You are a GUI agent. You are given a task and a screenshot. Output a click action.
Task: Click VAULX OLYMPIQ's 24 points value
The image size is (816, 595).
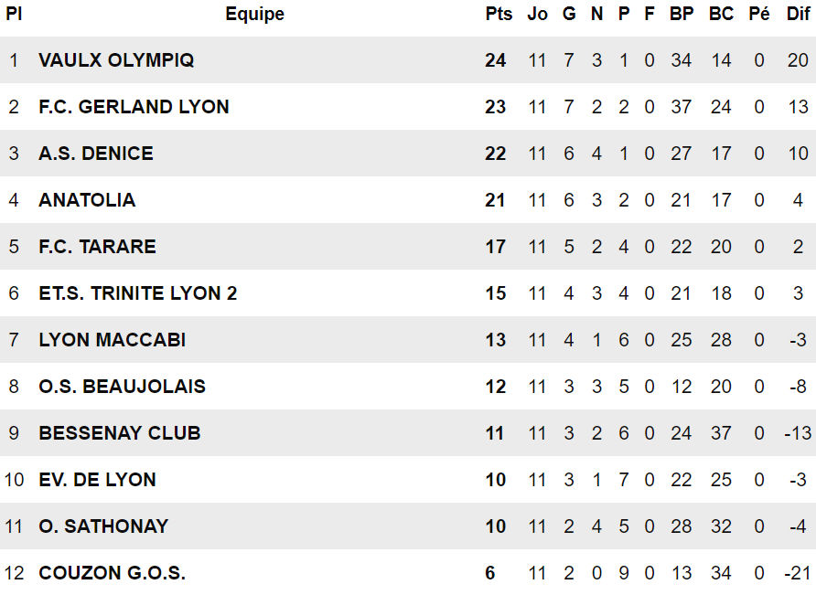click(x=495, y=60)
